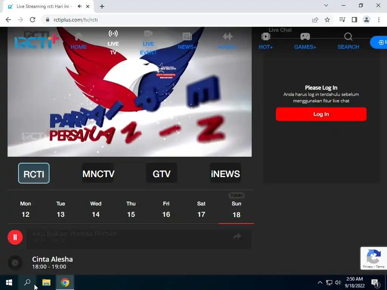Open GAMES+ section
The image size is (387, 290).
(x=305, y=42)
